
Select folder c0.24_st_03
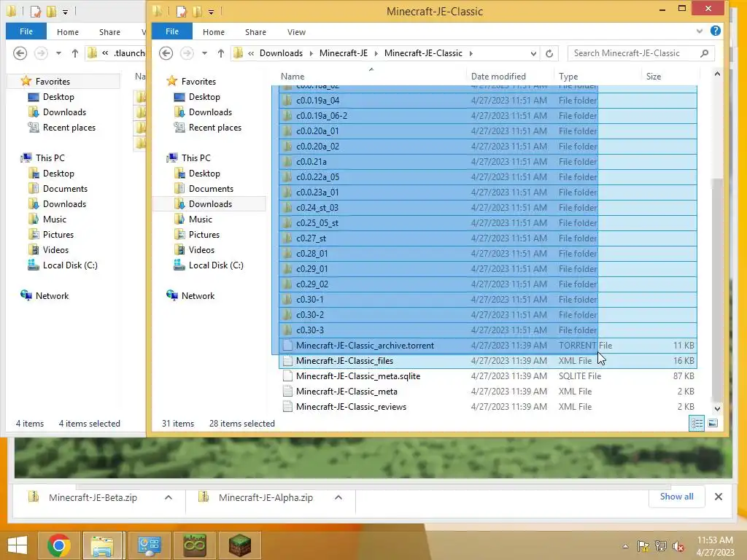click(488, 208)
